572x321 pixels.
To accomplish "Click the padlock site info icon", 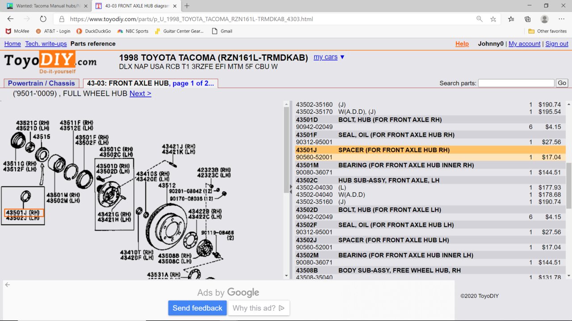I will coord(62,19).
